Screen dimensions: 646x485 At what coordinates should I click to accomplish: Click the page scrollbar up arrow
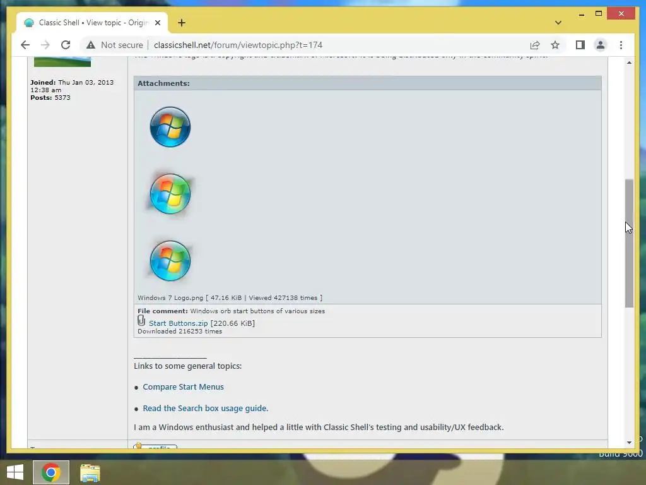(629, 63)
